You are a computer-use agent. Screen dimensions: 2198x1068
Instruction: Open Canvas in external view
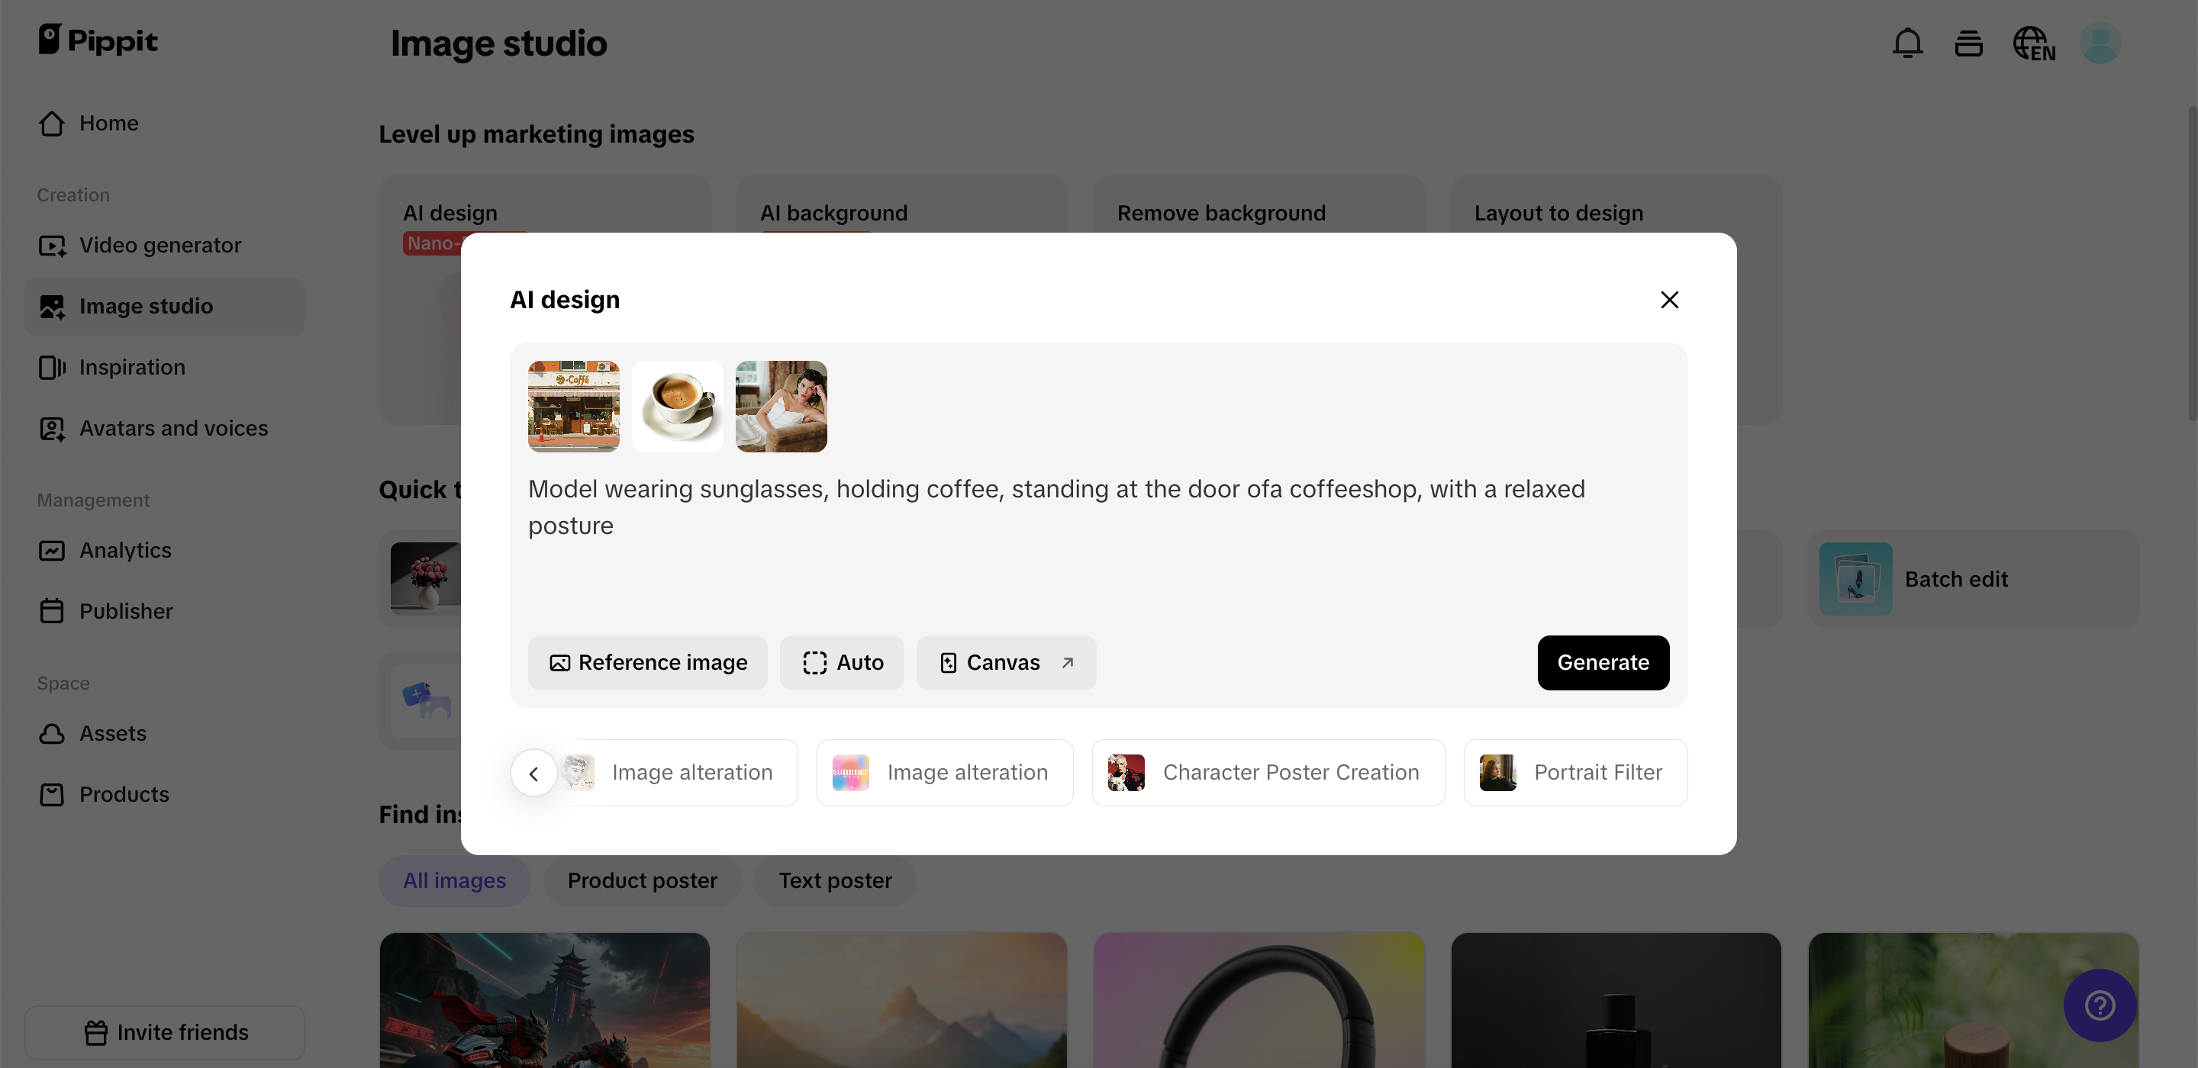1005,663
